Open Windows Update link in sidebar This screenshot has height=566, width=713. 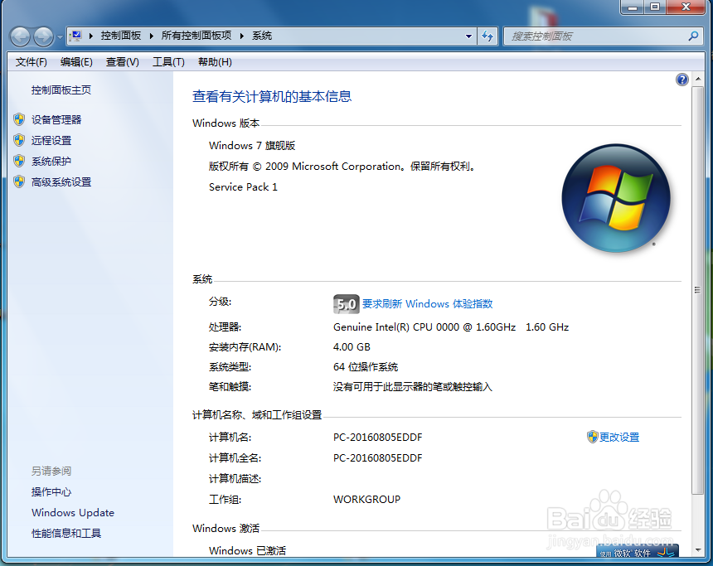[x=73, y=512]
